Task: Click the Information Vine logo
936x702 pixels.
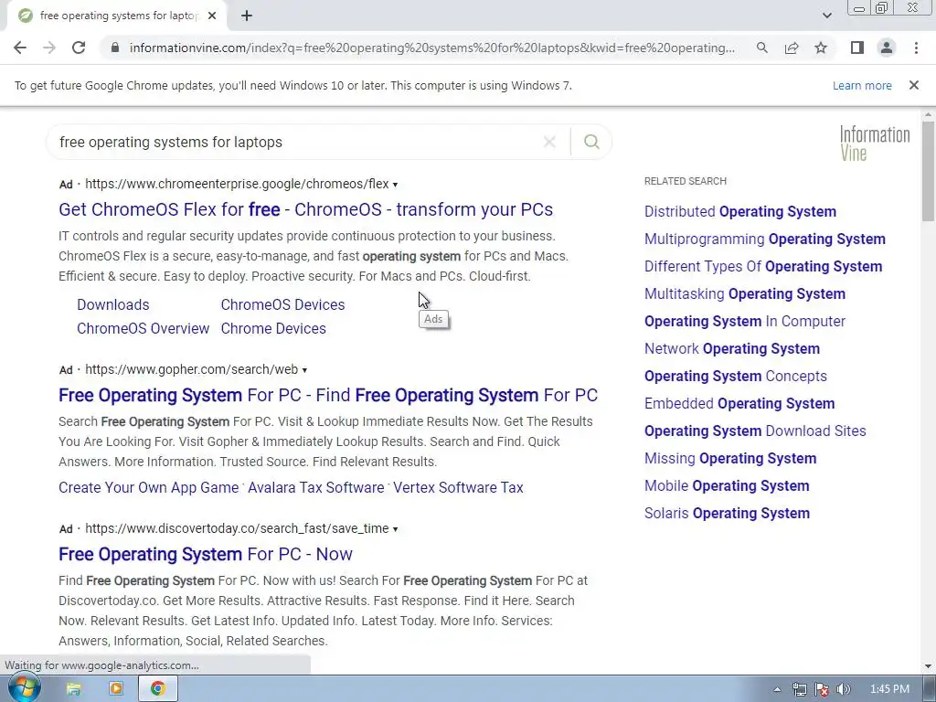Action: [x=875, y=143]
